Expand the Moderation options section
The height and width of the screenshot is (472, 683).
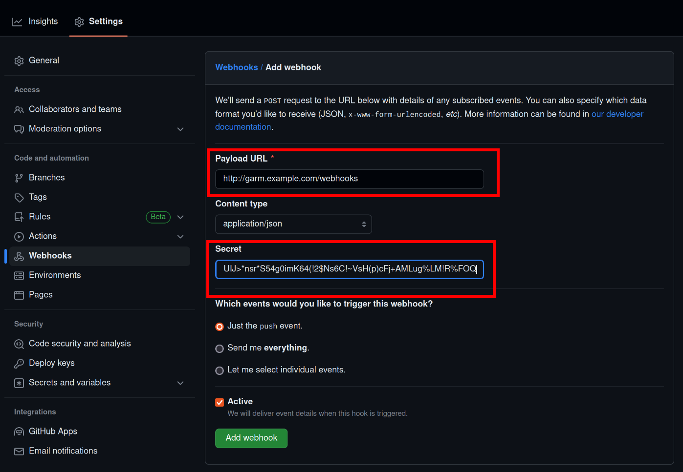180,129
